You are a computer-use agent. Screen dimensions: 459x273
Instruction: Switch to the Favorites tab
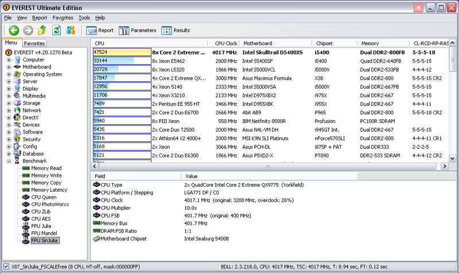pyautogui.click(x=34, y=43)
